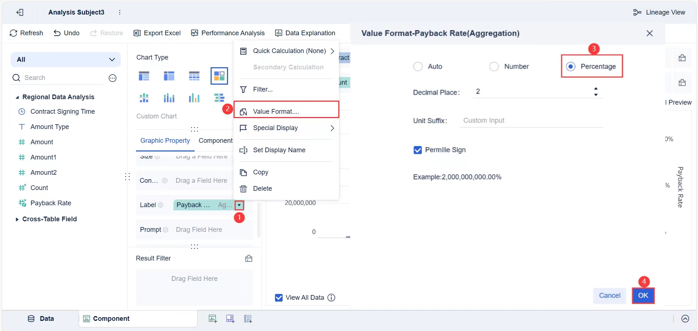Image resolution: width=698 pixels, height=331 pixels.
Task: Click the back/exit icon at top left
Action: pyautogui.click(x=20, y=12)
